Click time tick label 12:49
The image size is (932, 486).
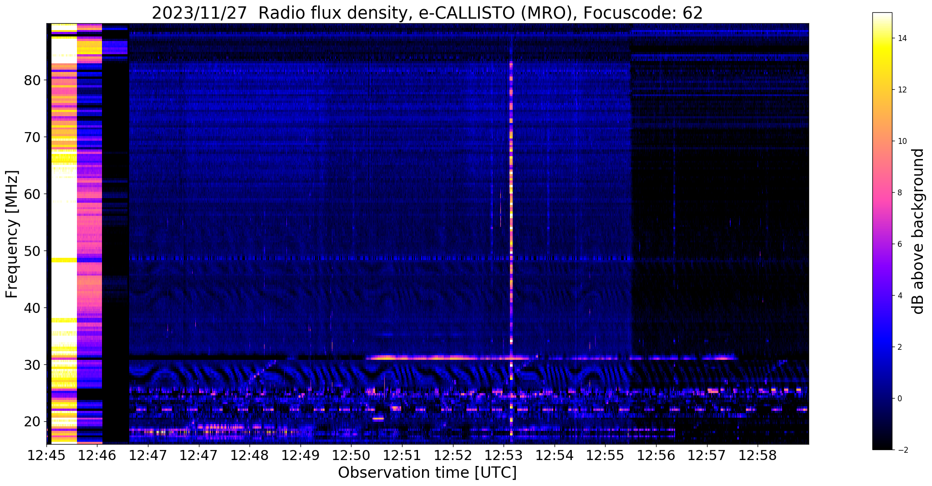[300, 455]
